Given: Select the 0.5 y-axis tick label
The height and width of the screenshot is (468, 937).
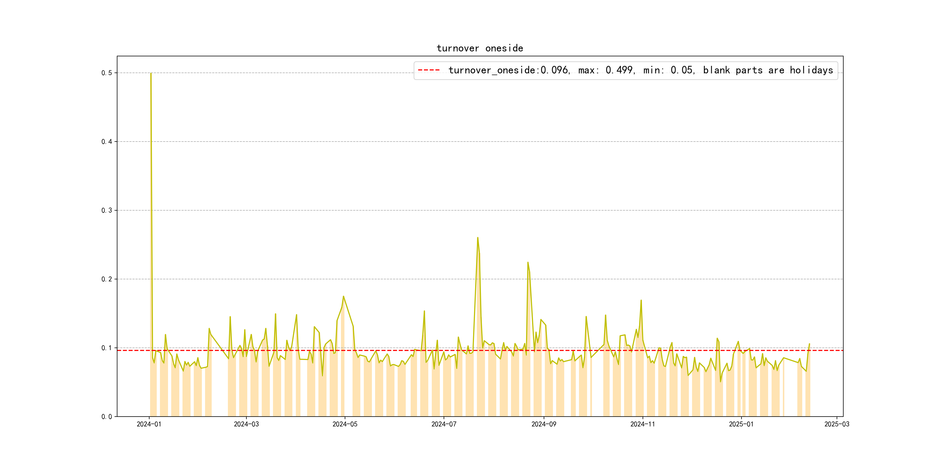Looking at the screenshot, I should [107, 73].
